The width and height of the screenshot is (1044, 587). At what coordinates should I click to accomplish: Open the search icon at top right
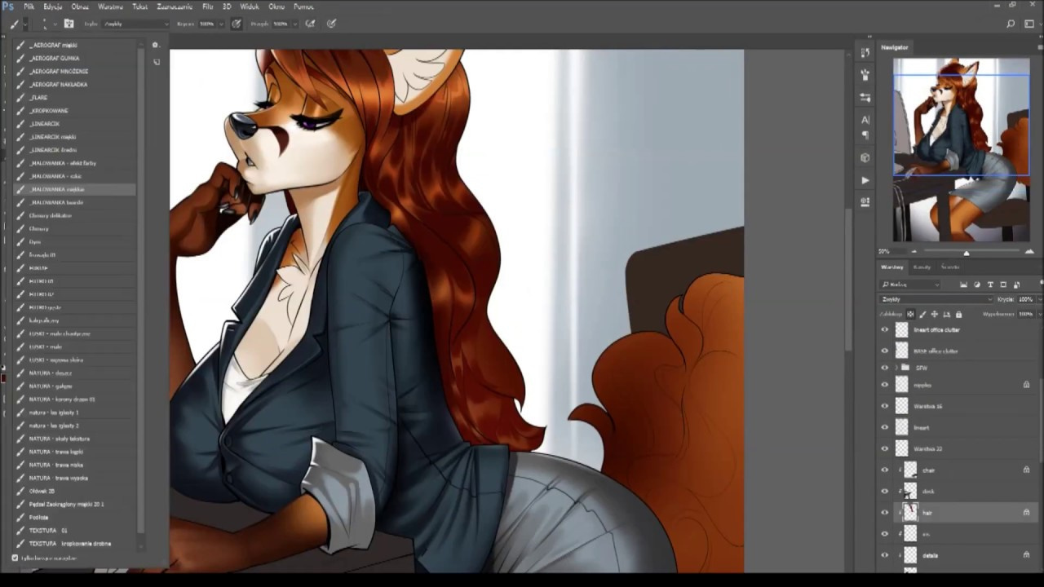1011,24
